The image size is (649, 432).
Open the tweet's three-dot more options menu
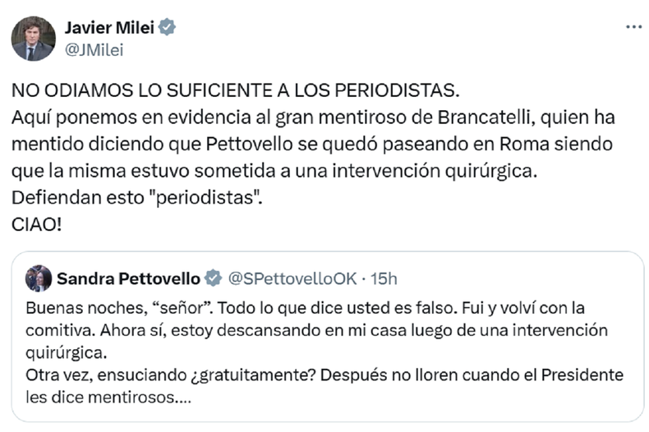[633, 26]
